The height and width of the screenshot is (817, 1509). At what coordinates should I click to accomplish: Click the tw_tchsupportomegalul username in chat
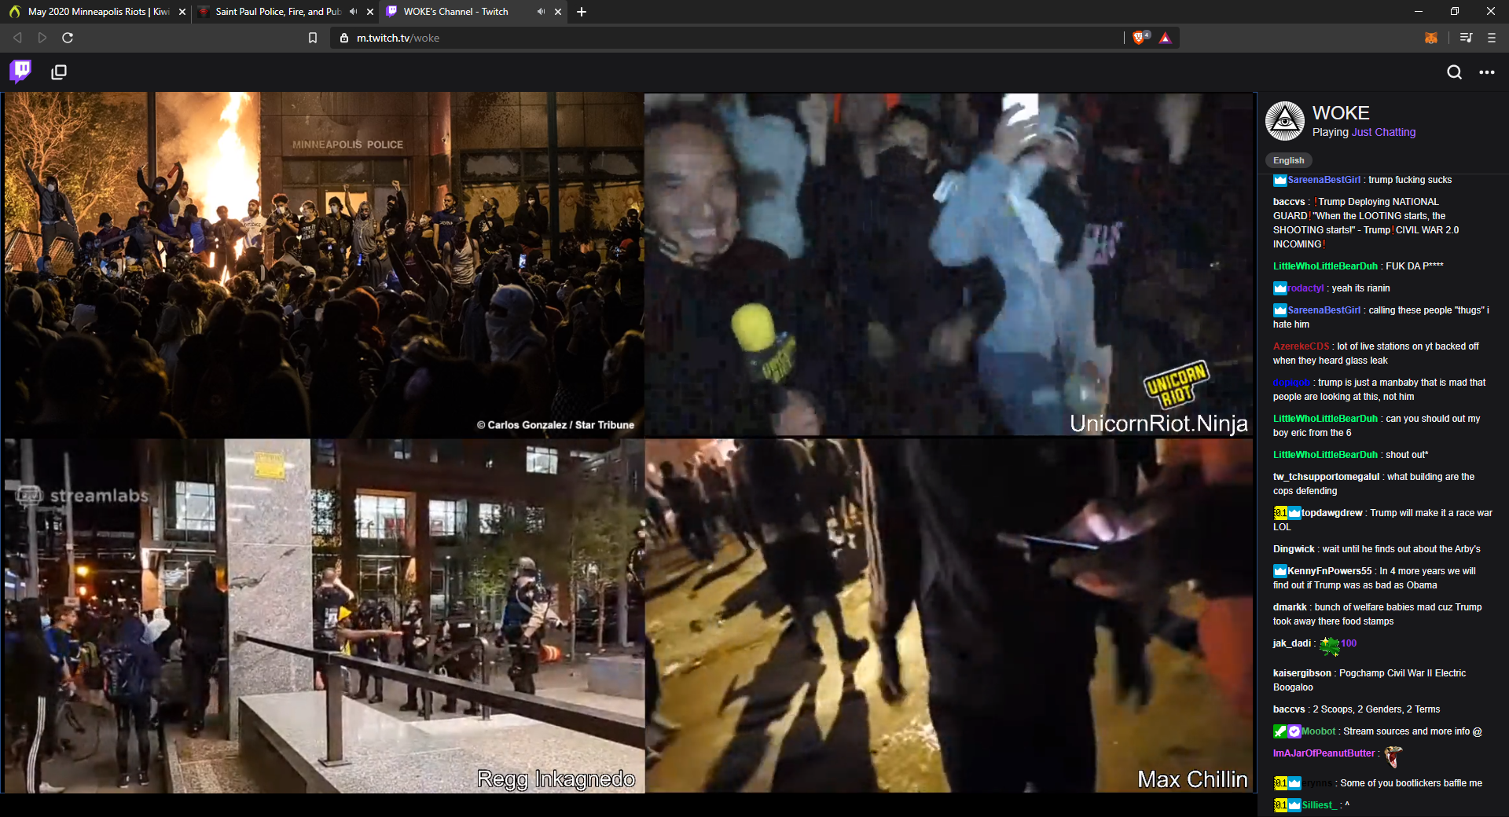(1326, 477)
